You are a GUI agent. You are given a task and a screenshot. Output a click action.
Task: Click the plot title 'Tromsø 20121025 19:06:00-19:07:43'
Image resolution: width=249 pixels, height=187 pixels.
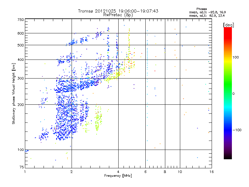pos(118,11)
